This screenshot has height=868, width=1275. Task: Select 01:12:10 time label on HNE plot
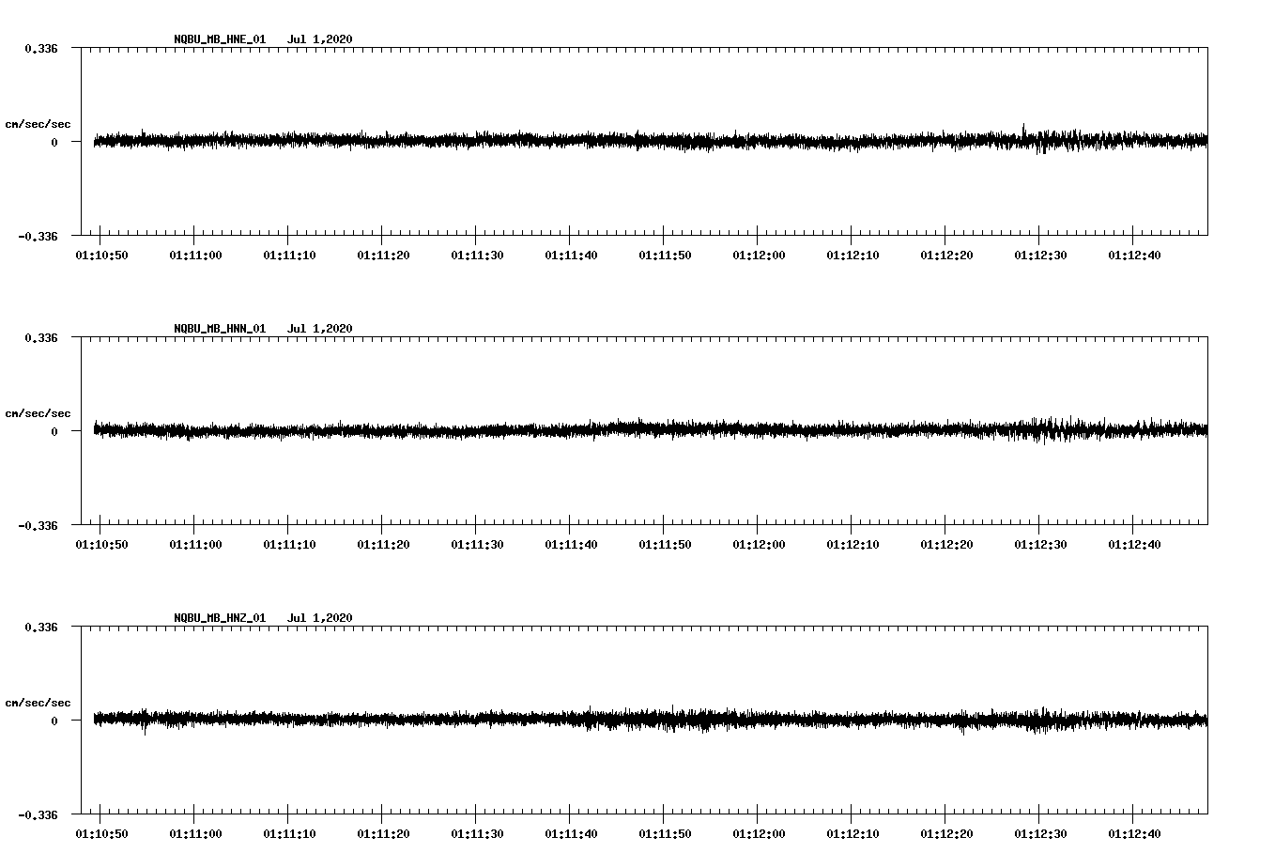pyautogui.click(x=853, y=256)
